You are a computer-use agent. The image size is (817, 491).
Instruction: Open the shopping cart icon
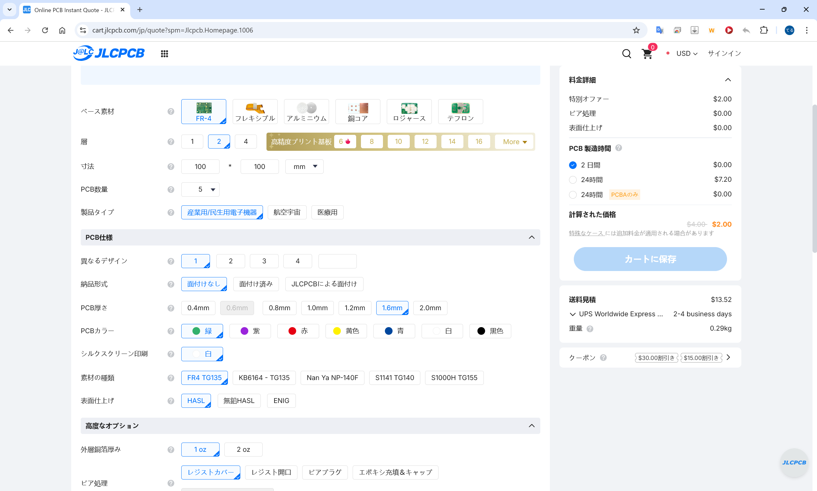tap(647, 54)
